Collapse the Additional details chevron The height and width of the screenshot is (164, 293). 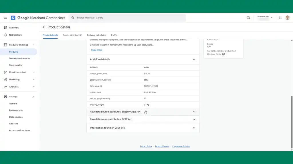click(x=194, y=59)
